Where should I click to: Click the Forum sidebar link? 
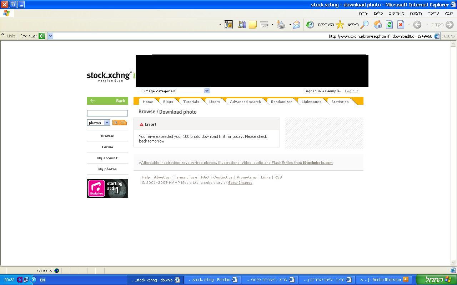click(x=107, y=147)
